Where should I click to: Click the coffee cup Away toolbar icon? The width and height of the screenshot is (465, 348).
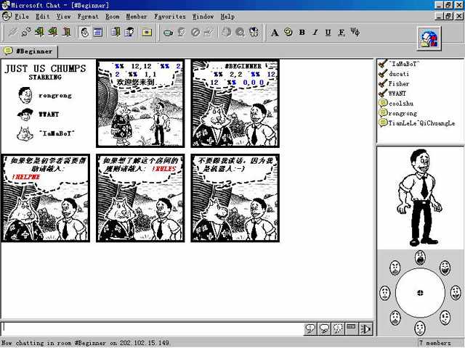pyautogui.click(x=168, y=32)
